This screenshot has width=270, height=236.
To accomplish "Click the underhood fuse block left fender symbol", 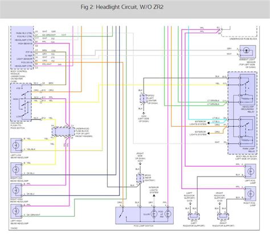I will [x=63, y=131].
